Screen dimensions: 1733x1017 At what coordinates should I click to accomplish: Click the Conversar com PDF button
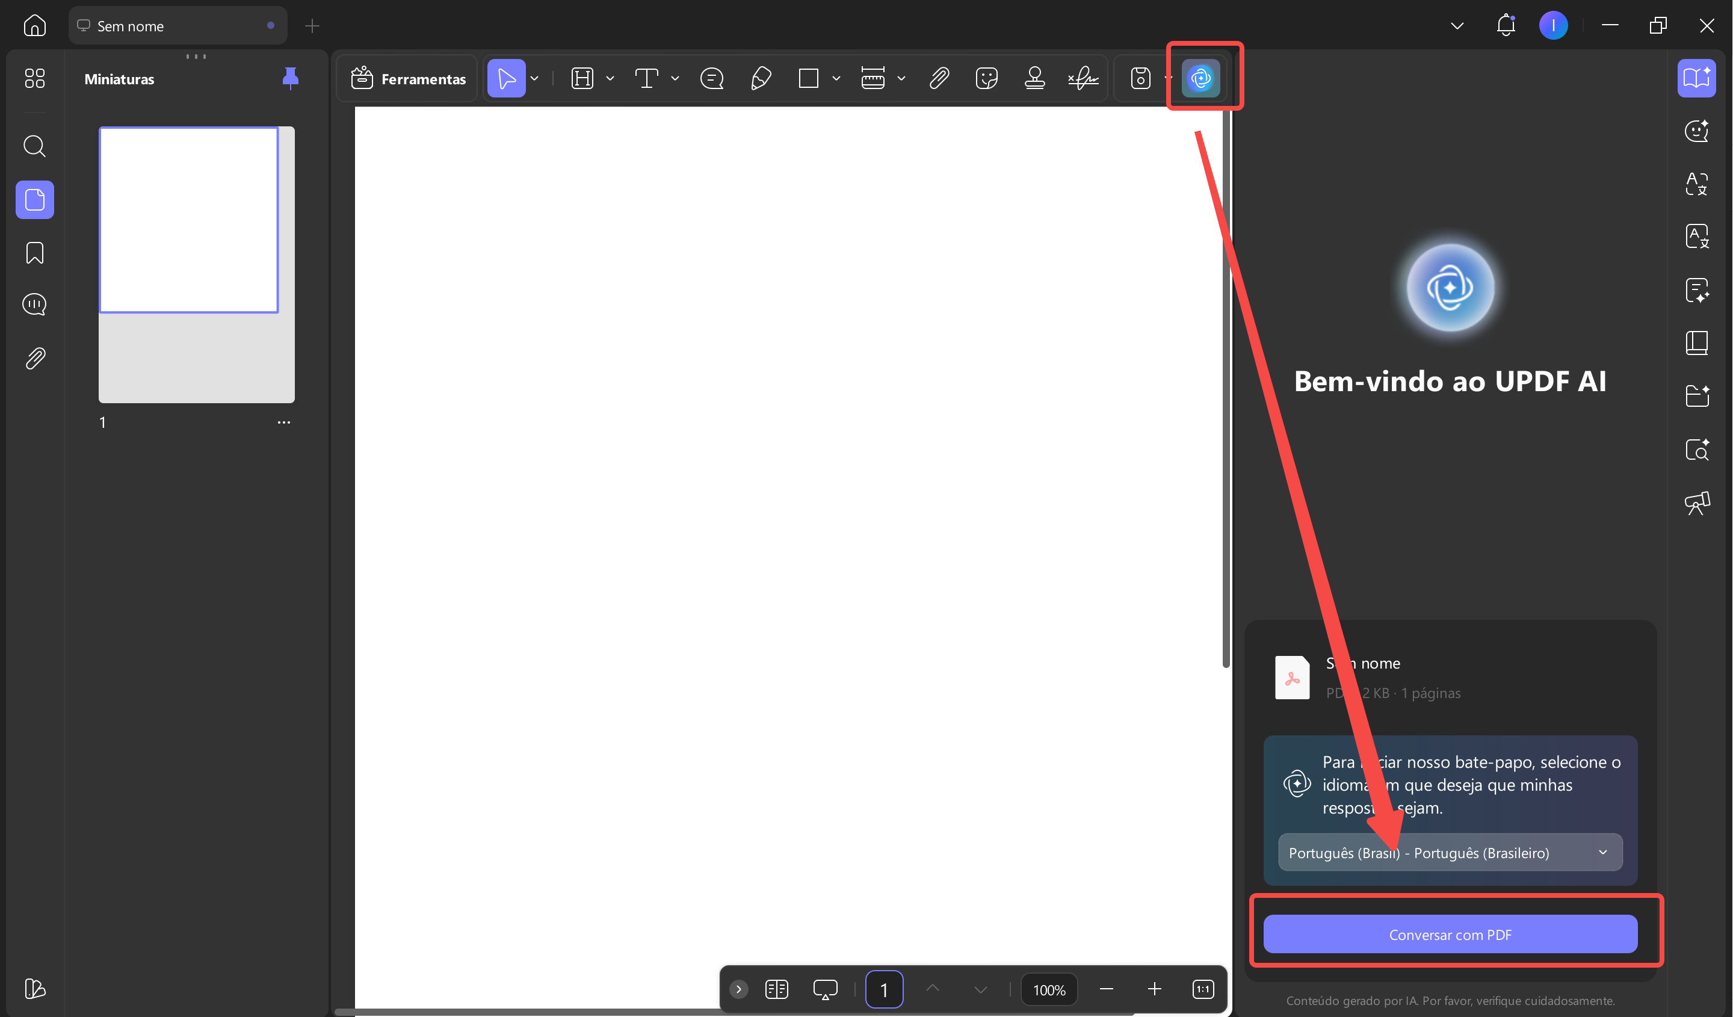pos(1450,934)
